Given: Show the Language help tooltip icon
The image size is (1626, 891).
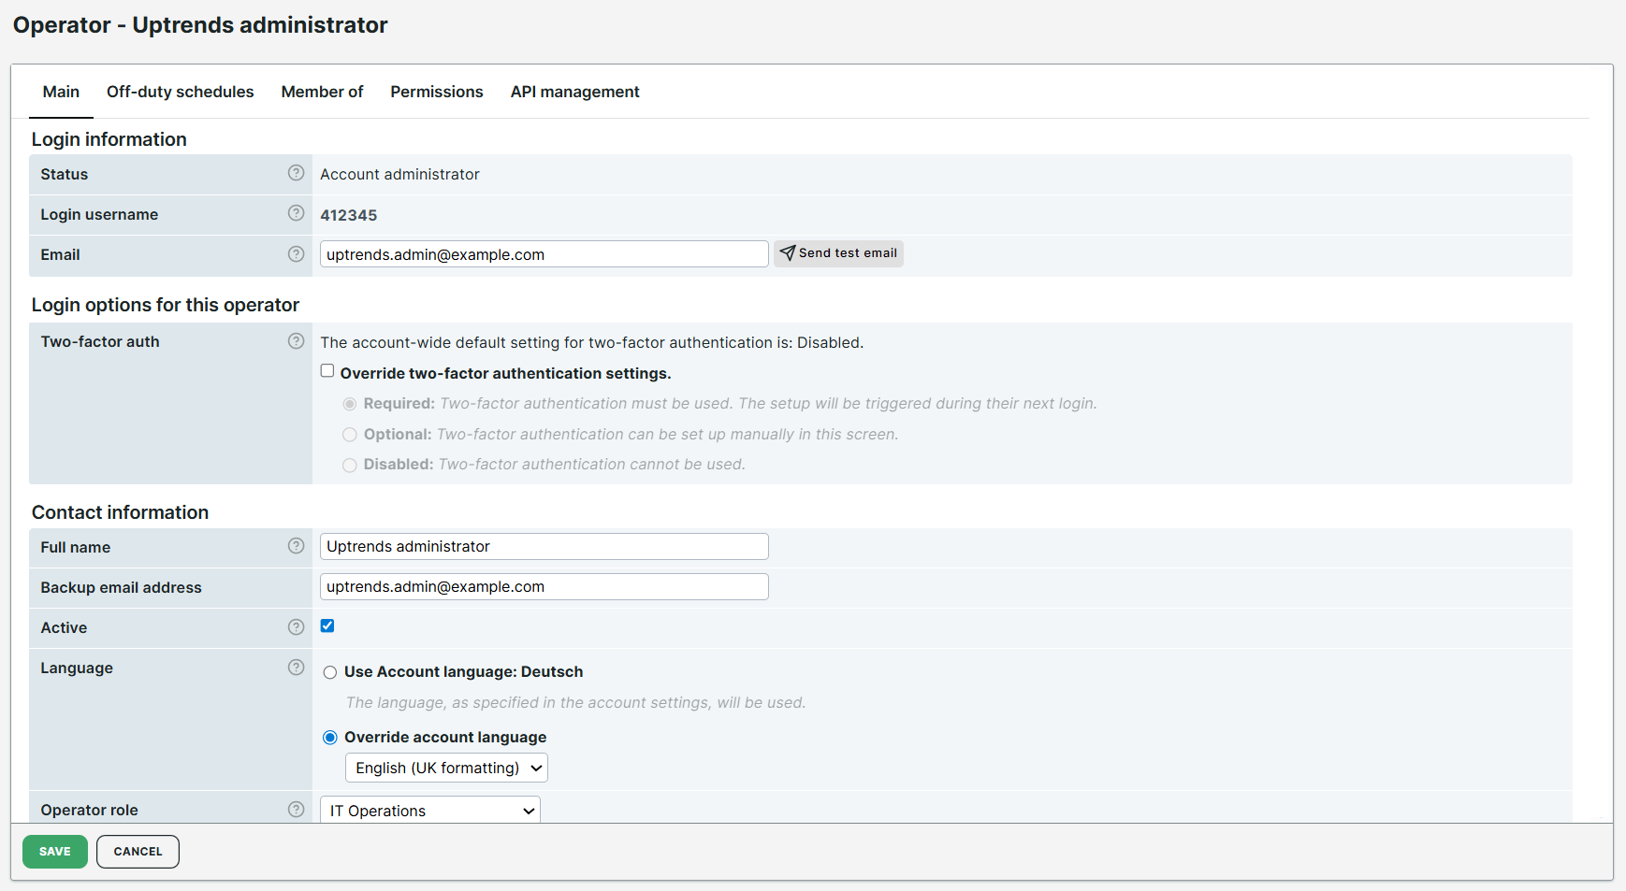Looking at the screenshot, I should (296, 667).
